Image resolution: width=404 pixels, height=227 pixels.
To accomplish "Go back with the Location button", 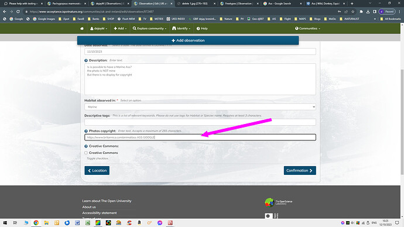I will (97, 170).
